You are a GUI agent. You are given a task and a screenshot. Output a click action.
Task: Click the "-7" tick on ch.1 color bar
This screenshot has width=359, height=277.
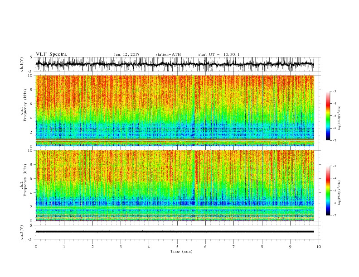coord(335,140)
